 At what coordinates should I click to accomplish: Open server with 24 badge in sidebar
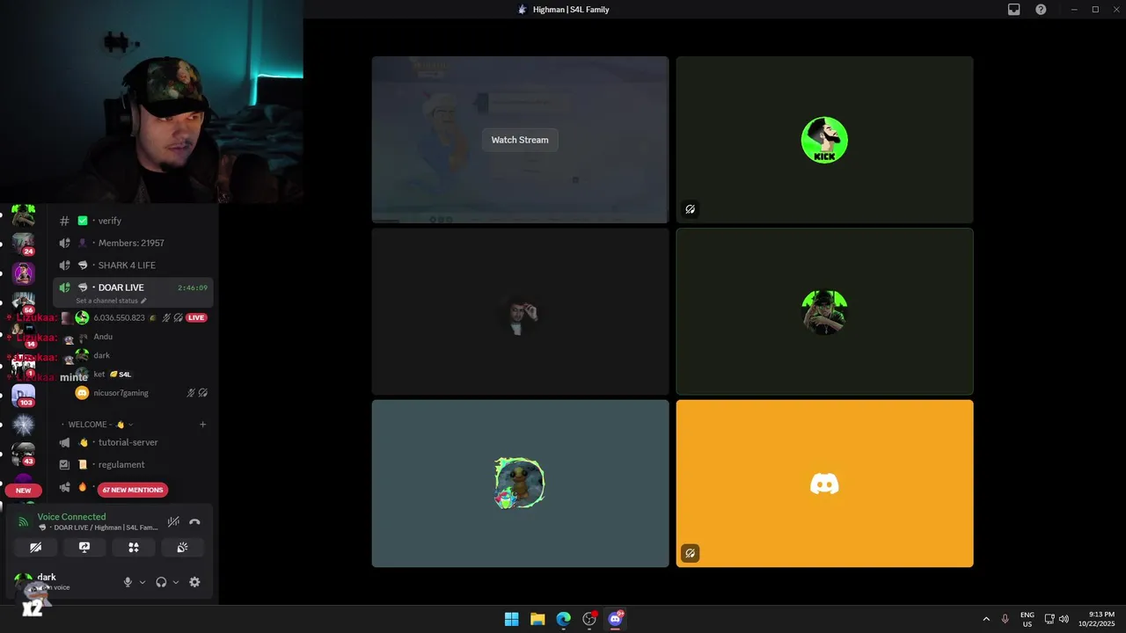(24, 244)
